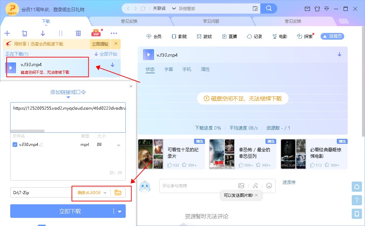Screen dimensions: 365x226
Task: Delete the task with the trash icon
Action: click(78, 33)
